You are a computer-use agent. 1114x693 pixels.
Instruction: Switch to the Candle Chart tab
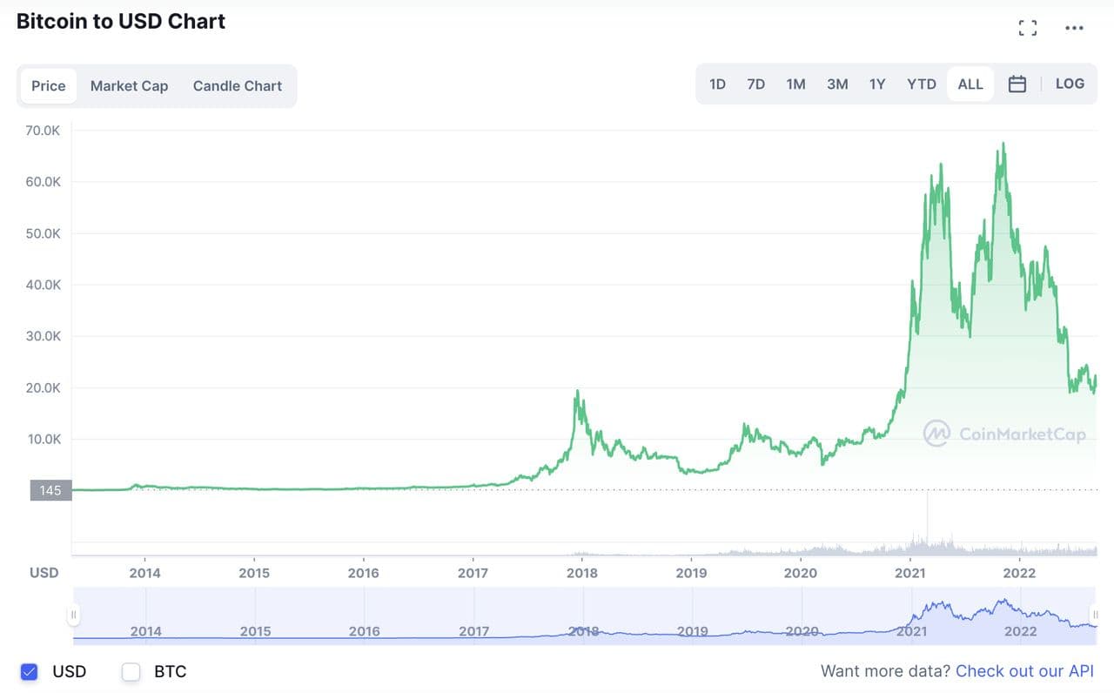238,85
